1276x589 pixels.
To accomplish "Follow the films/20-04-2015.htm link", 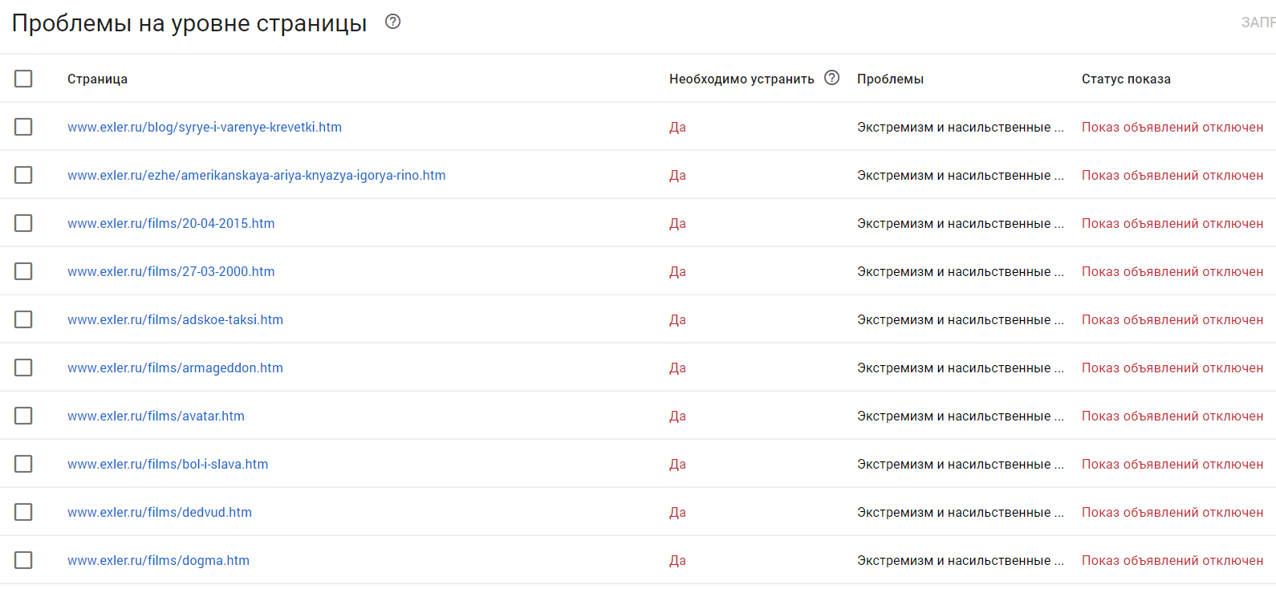I will tap(171, 223).
